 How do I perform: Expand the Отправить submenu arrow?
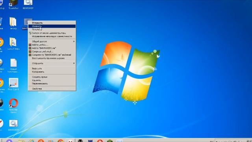[74, 63]
